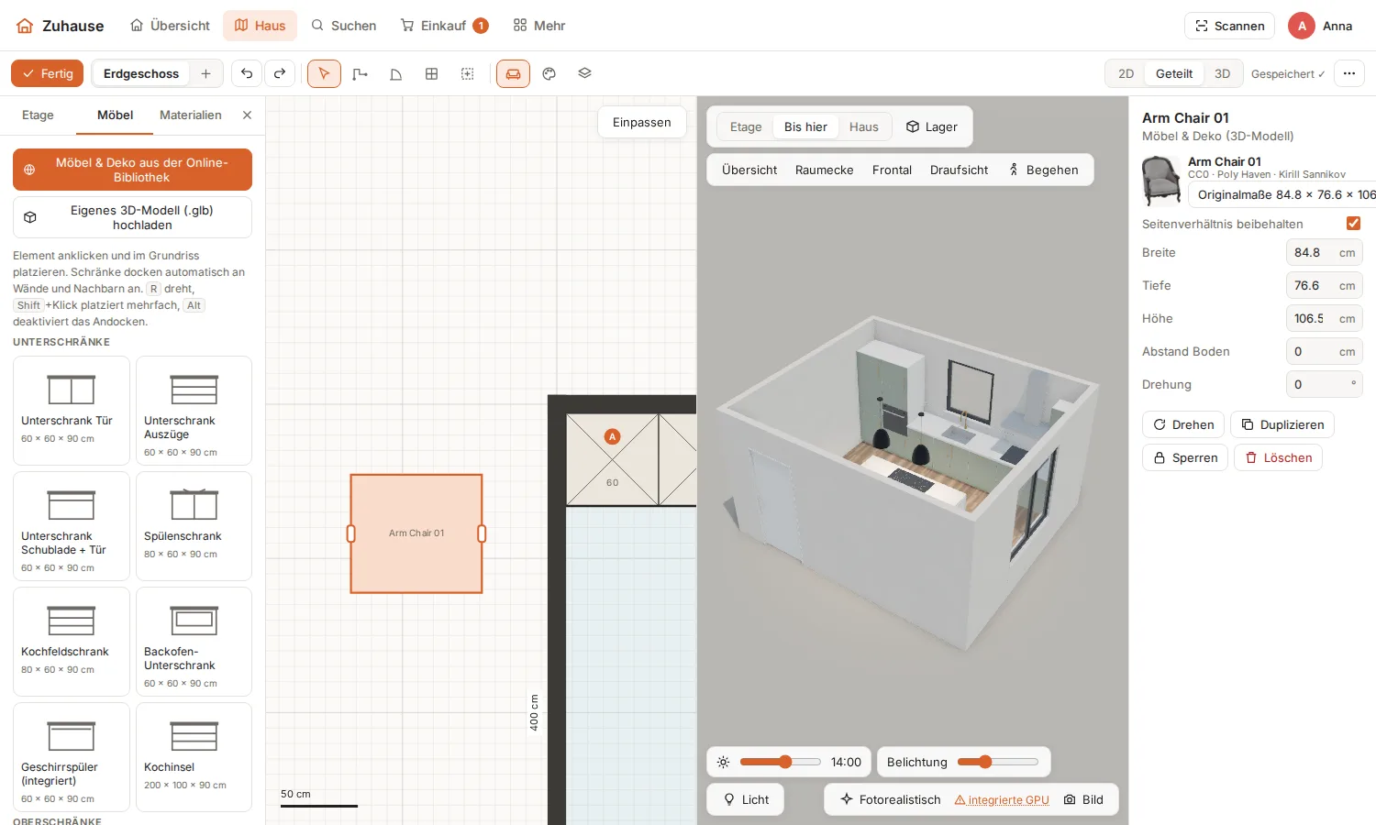Viewport: 1376px width, 825px height.
Task: Switch to the Möbel panel tab
Action: pos(116,115)
